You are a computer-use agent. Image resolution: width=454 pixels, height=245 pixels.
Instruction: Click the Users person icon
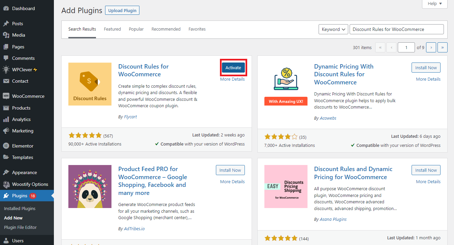6,241
